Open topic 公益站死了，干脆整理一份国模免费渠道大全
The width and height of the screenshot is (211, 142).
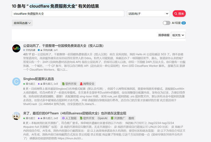(63, 46)
